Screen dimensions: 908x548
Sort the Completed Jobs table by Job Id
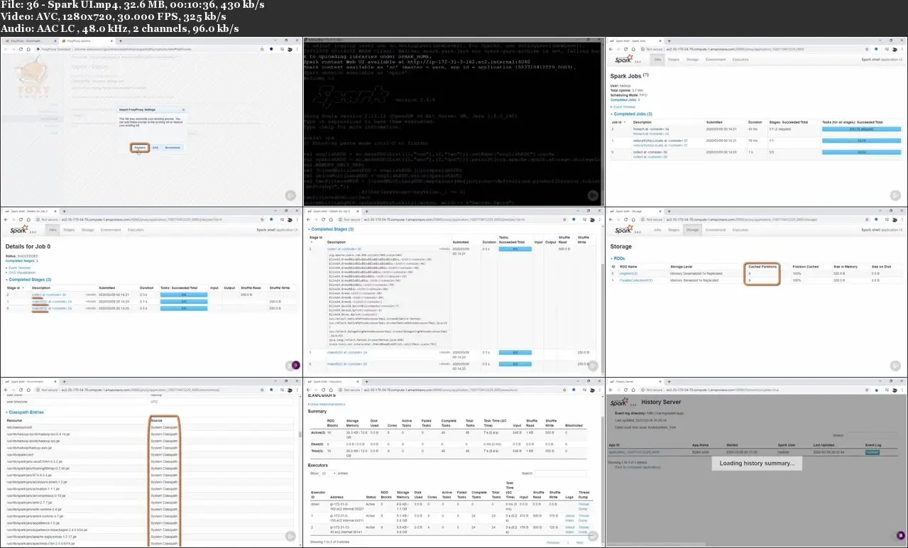pyautogui.click(x=616, y=121)
